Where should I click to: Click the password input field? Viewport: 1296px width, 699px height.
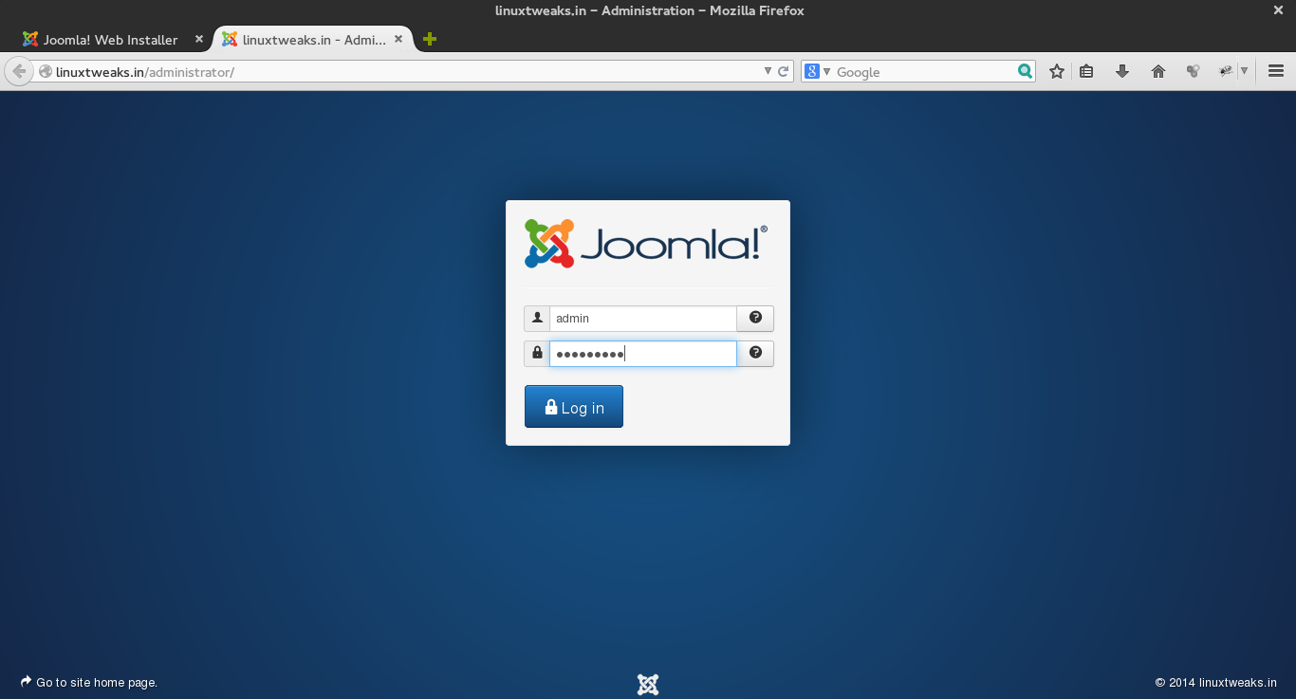pos(642,354)
